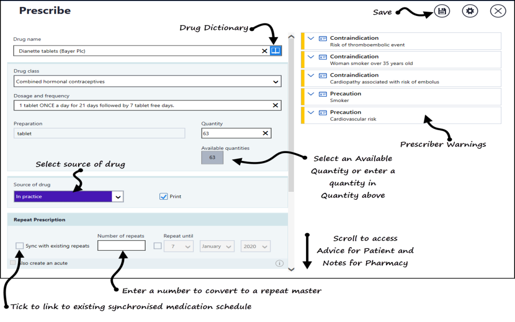
Task: Open the Drug class dropdown
Action: click(x=275, y=82)
